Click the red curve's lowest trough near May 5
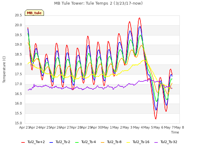 pos(156,119)
